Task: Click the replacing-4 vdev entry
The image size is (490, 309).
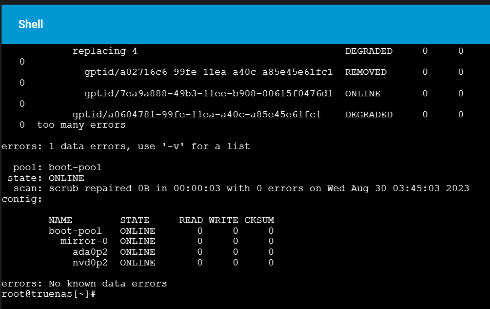Action: click(105, 51)
